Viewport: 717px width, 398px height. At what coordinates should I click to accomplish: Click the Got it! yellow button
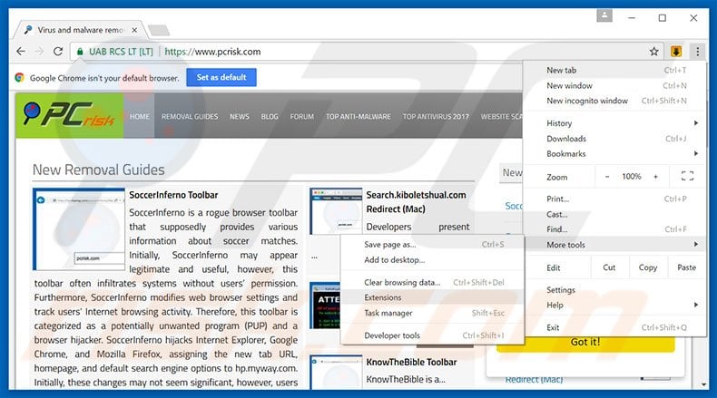[585, 345]
